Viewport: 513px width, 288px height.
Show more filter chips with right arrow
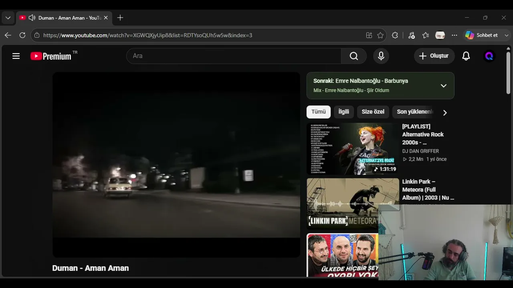[445, 112]
